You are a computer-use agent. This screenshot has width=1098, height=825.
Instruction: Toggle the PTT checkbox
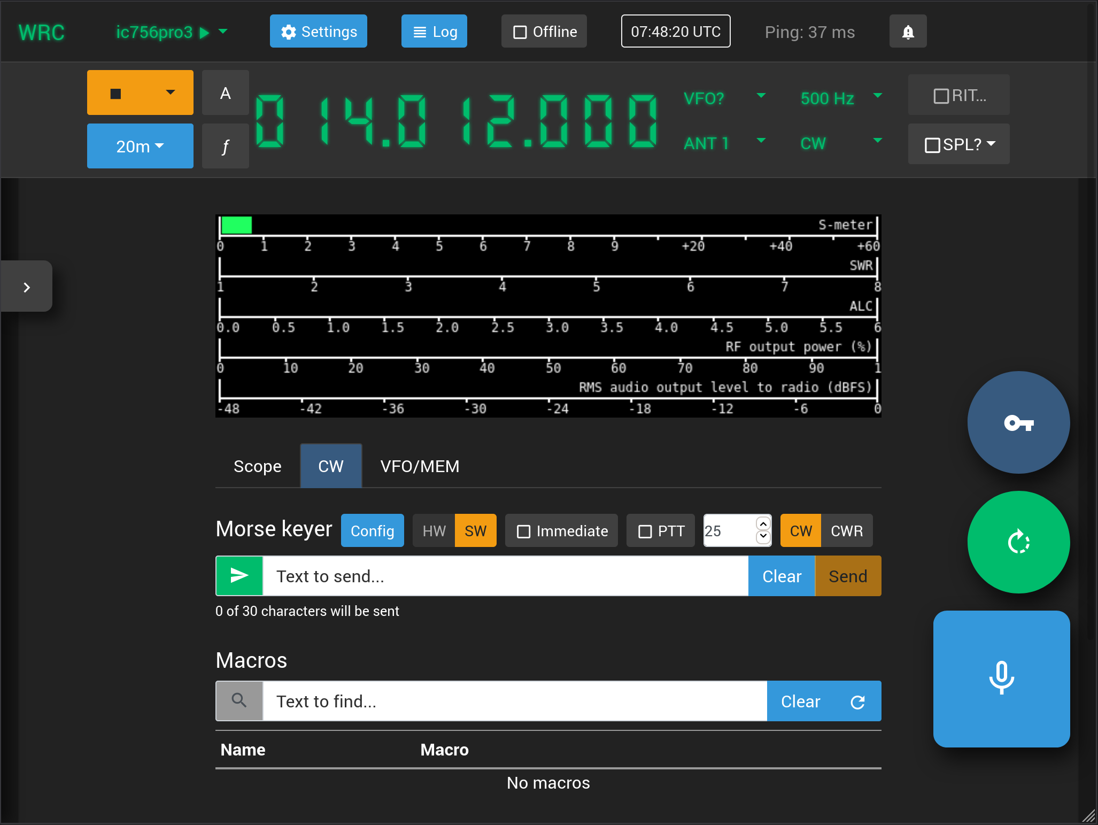[x=645, y=531]
